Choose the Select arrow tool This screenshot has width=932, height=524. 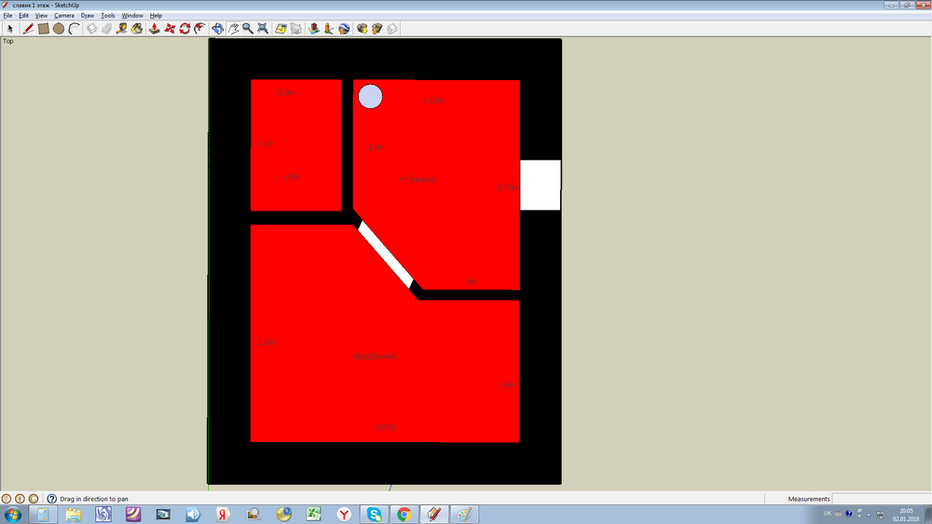pyautogui.click(x=9, y=29)
